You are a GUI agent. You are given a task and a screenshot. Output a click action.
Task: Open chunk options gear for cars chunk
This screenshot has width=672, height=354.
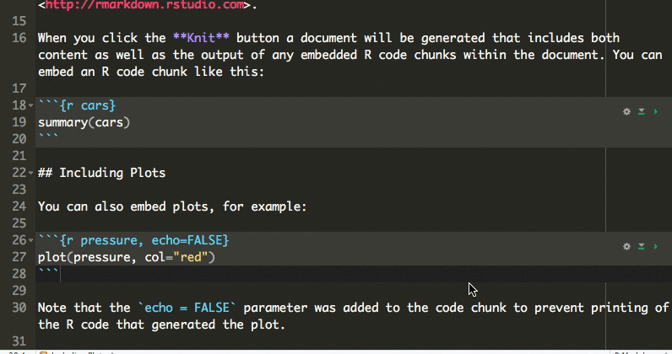point(626,112)
